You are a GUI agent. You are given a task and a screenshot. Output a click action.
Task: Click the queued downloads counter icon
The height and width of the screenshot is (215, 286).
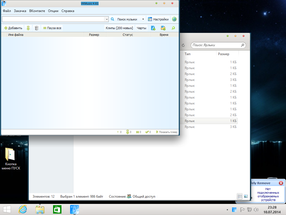point(118,132)
